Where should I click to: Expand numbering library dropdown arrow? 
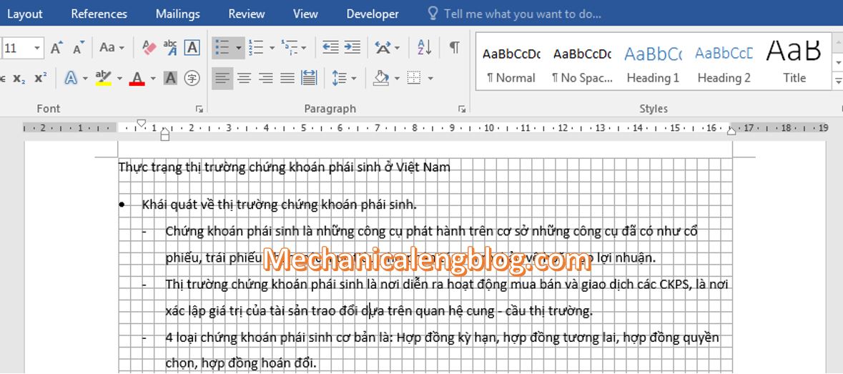pos(272,48)
